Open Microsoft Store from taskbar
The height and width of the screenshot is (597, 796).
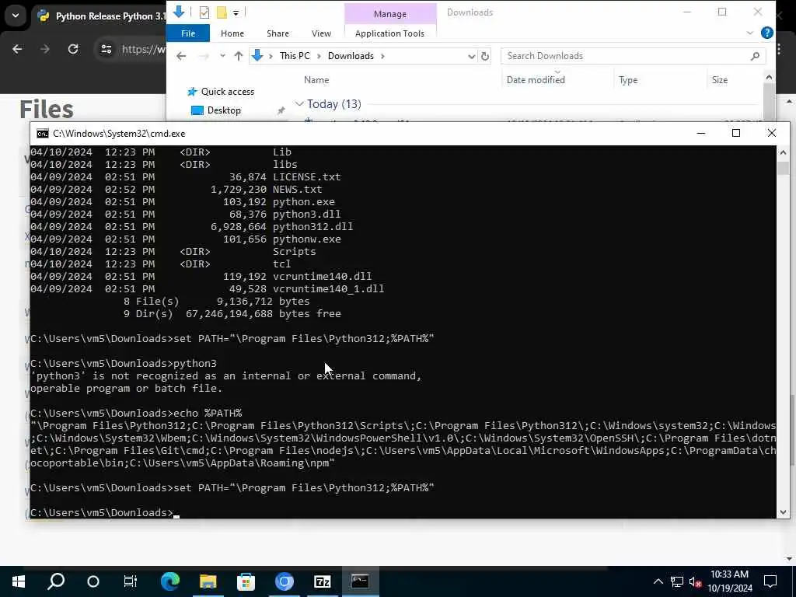(246, 581)
